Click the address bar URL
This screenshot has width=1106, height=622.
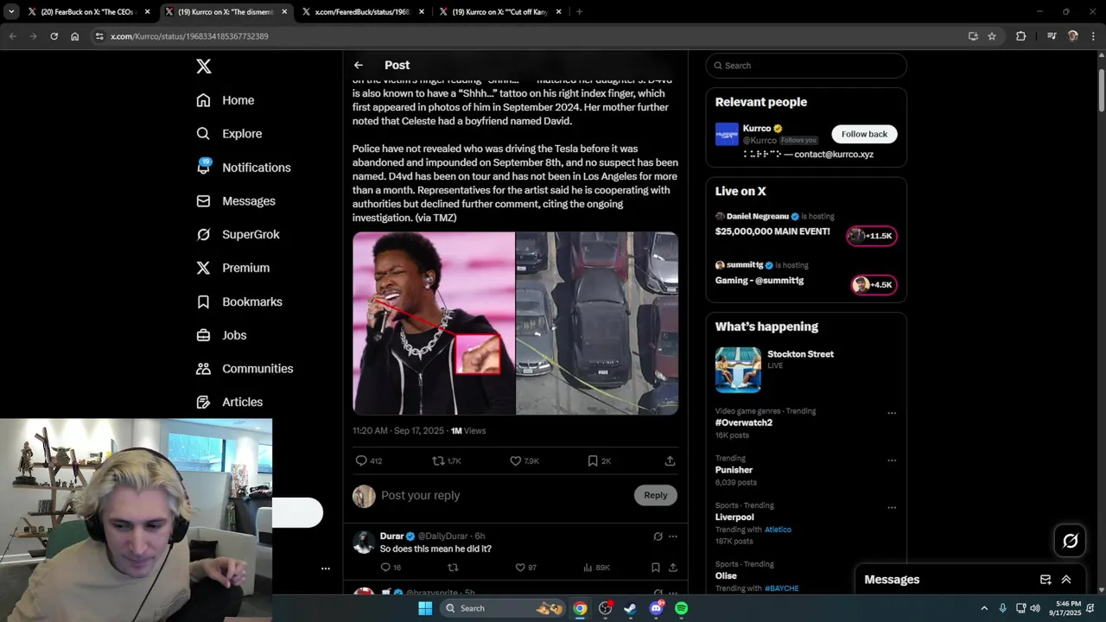[189, 36]
